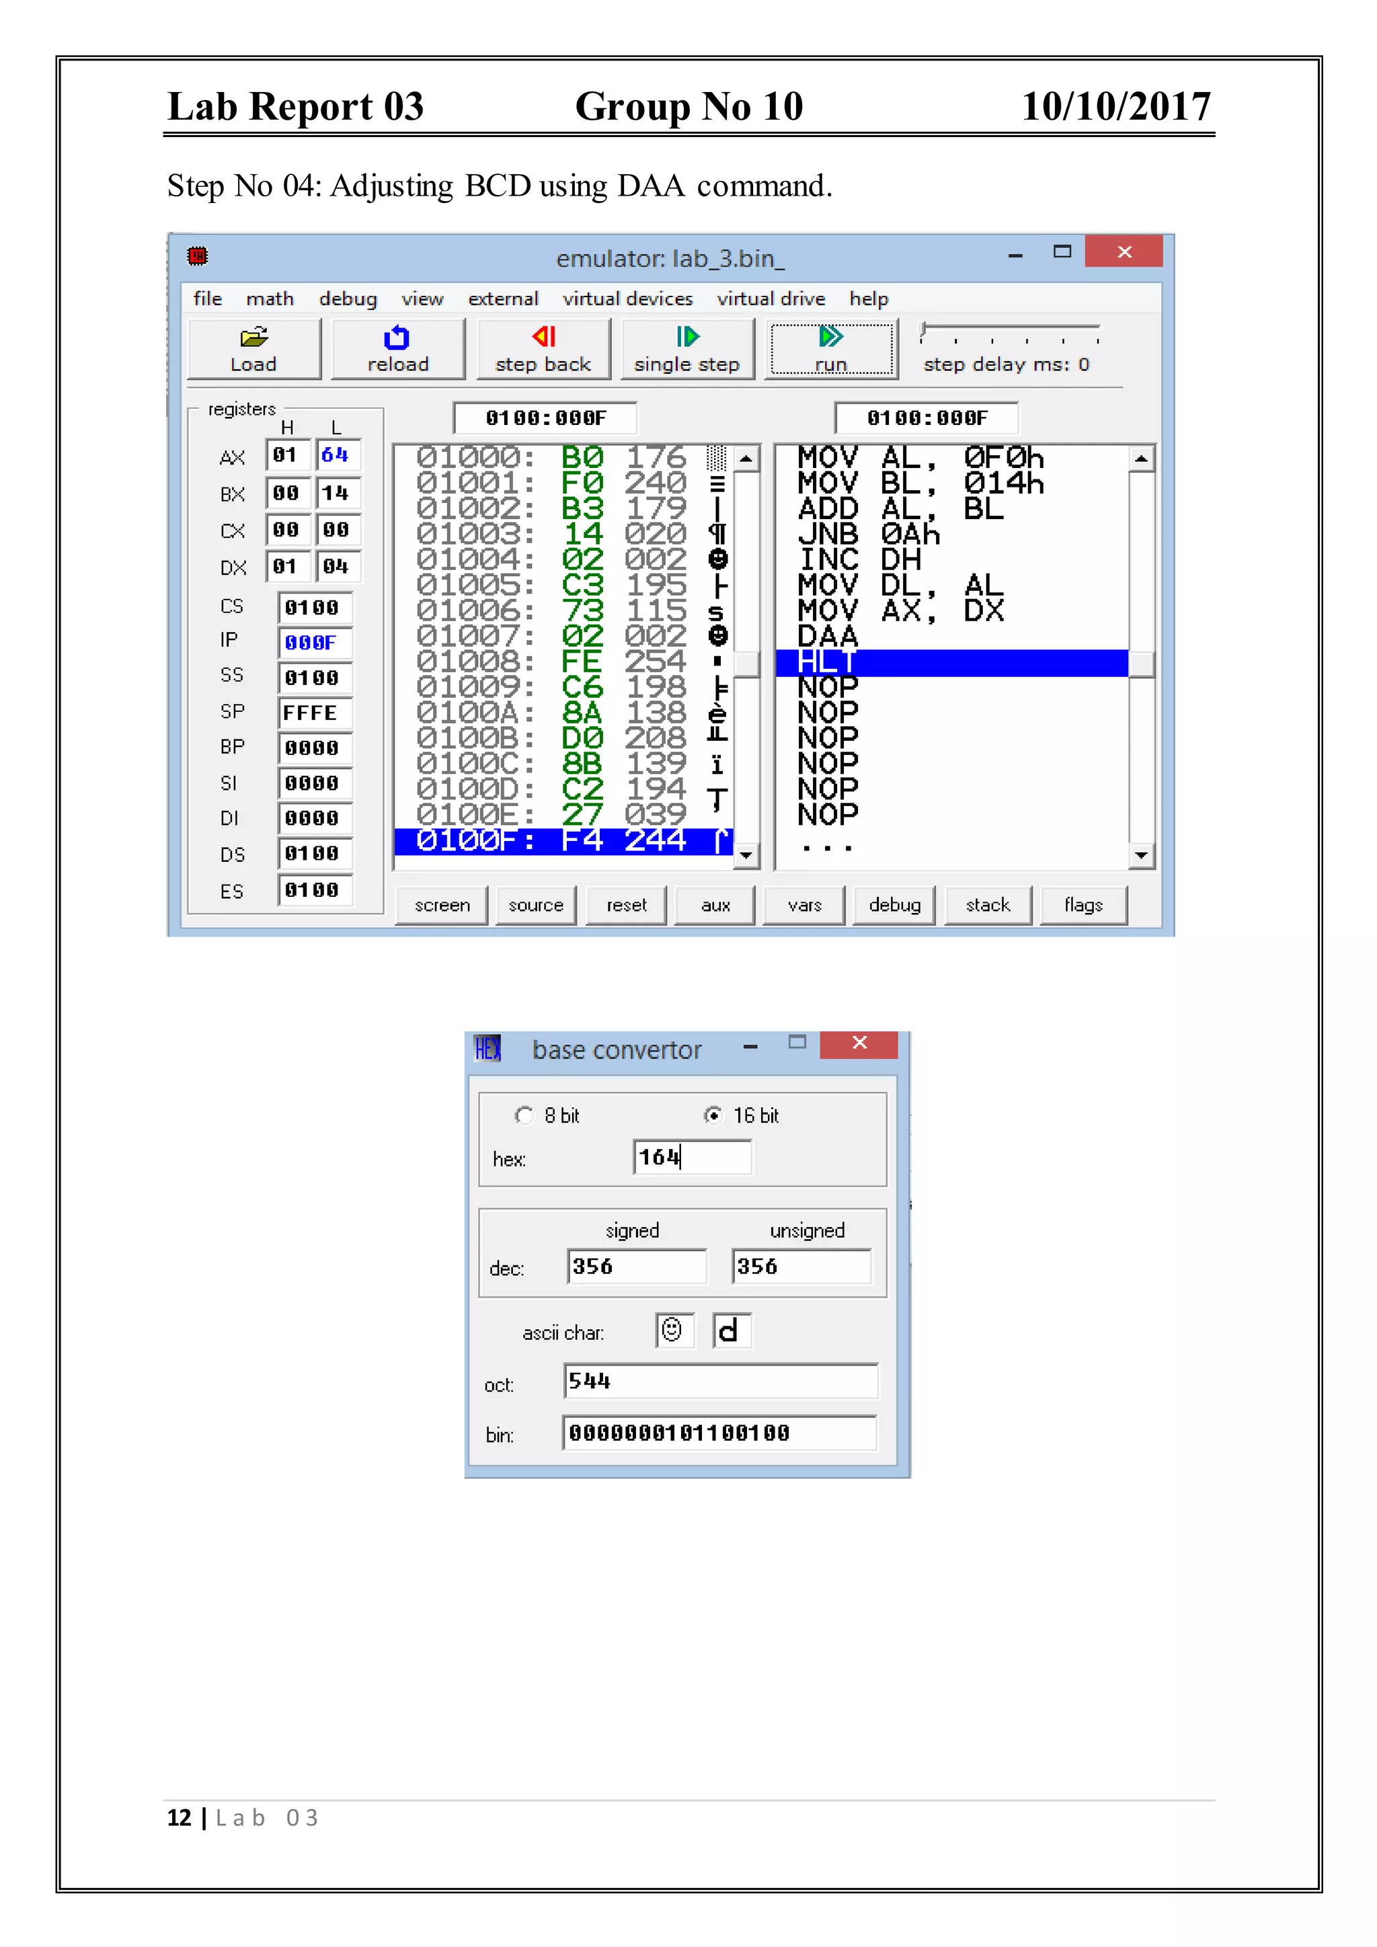This screenshot has width=1377, height=1947.
Task: Click the source button
Action: [x=536, y=905]
